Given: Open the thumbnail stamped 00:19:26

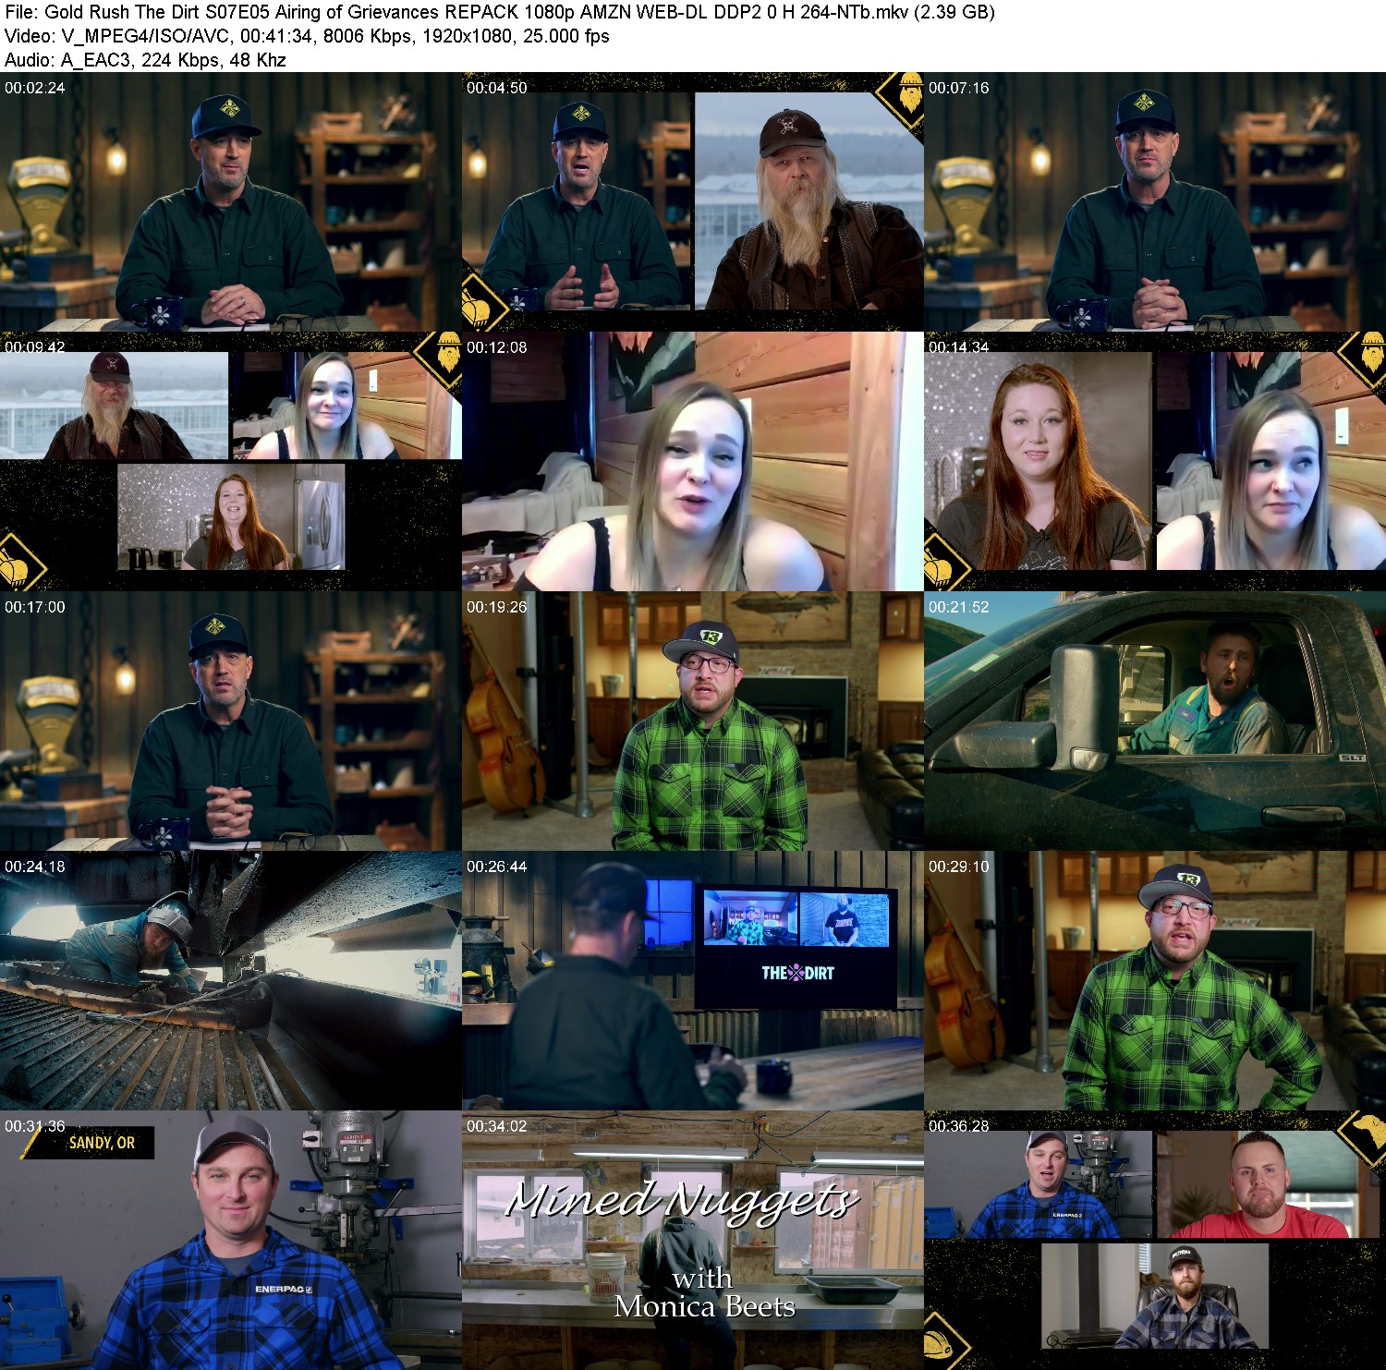Looking at the screenshot, I should (693, 721).
